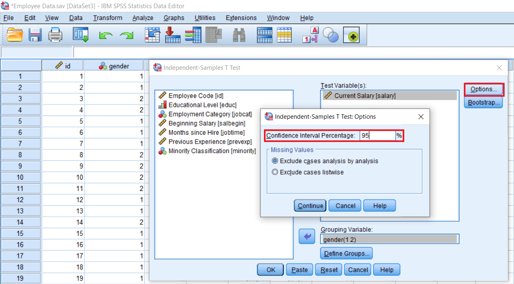Open the Analyze menu
Screen dimensions: 514x284
click(x=143, y=18)
